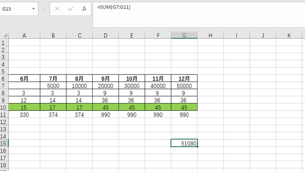Click the 12月 header cell

point(184,79)
